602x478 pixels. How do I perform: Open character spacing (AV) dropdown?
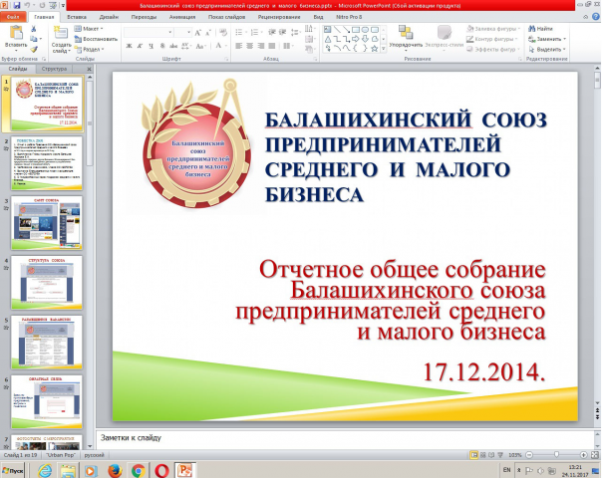[x=186, y=46]
